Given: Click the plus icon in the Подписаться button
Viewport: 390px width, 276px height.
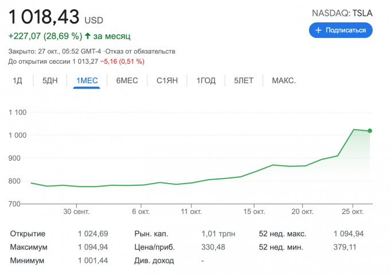Looking at the screenshot, I should (x=318, y=30).
